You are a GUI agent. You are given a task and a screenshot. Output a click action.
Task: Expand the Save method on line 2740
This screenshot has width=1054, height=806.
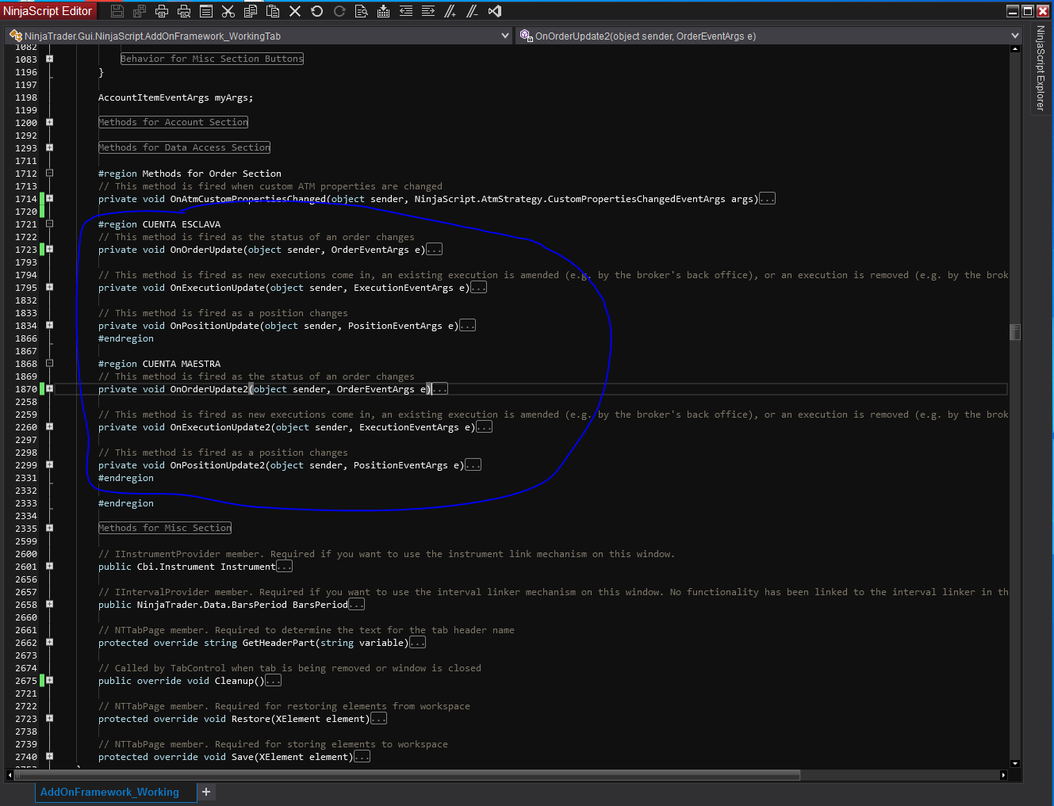click(49, 756)
